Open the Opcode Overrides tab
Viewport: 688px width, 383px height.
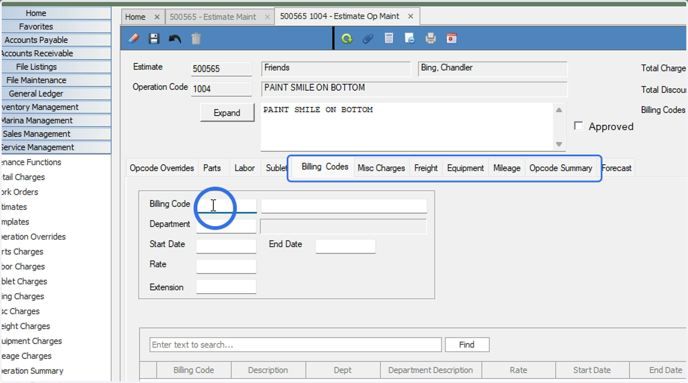[x=162, y=168]
